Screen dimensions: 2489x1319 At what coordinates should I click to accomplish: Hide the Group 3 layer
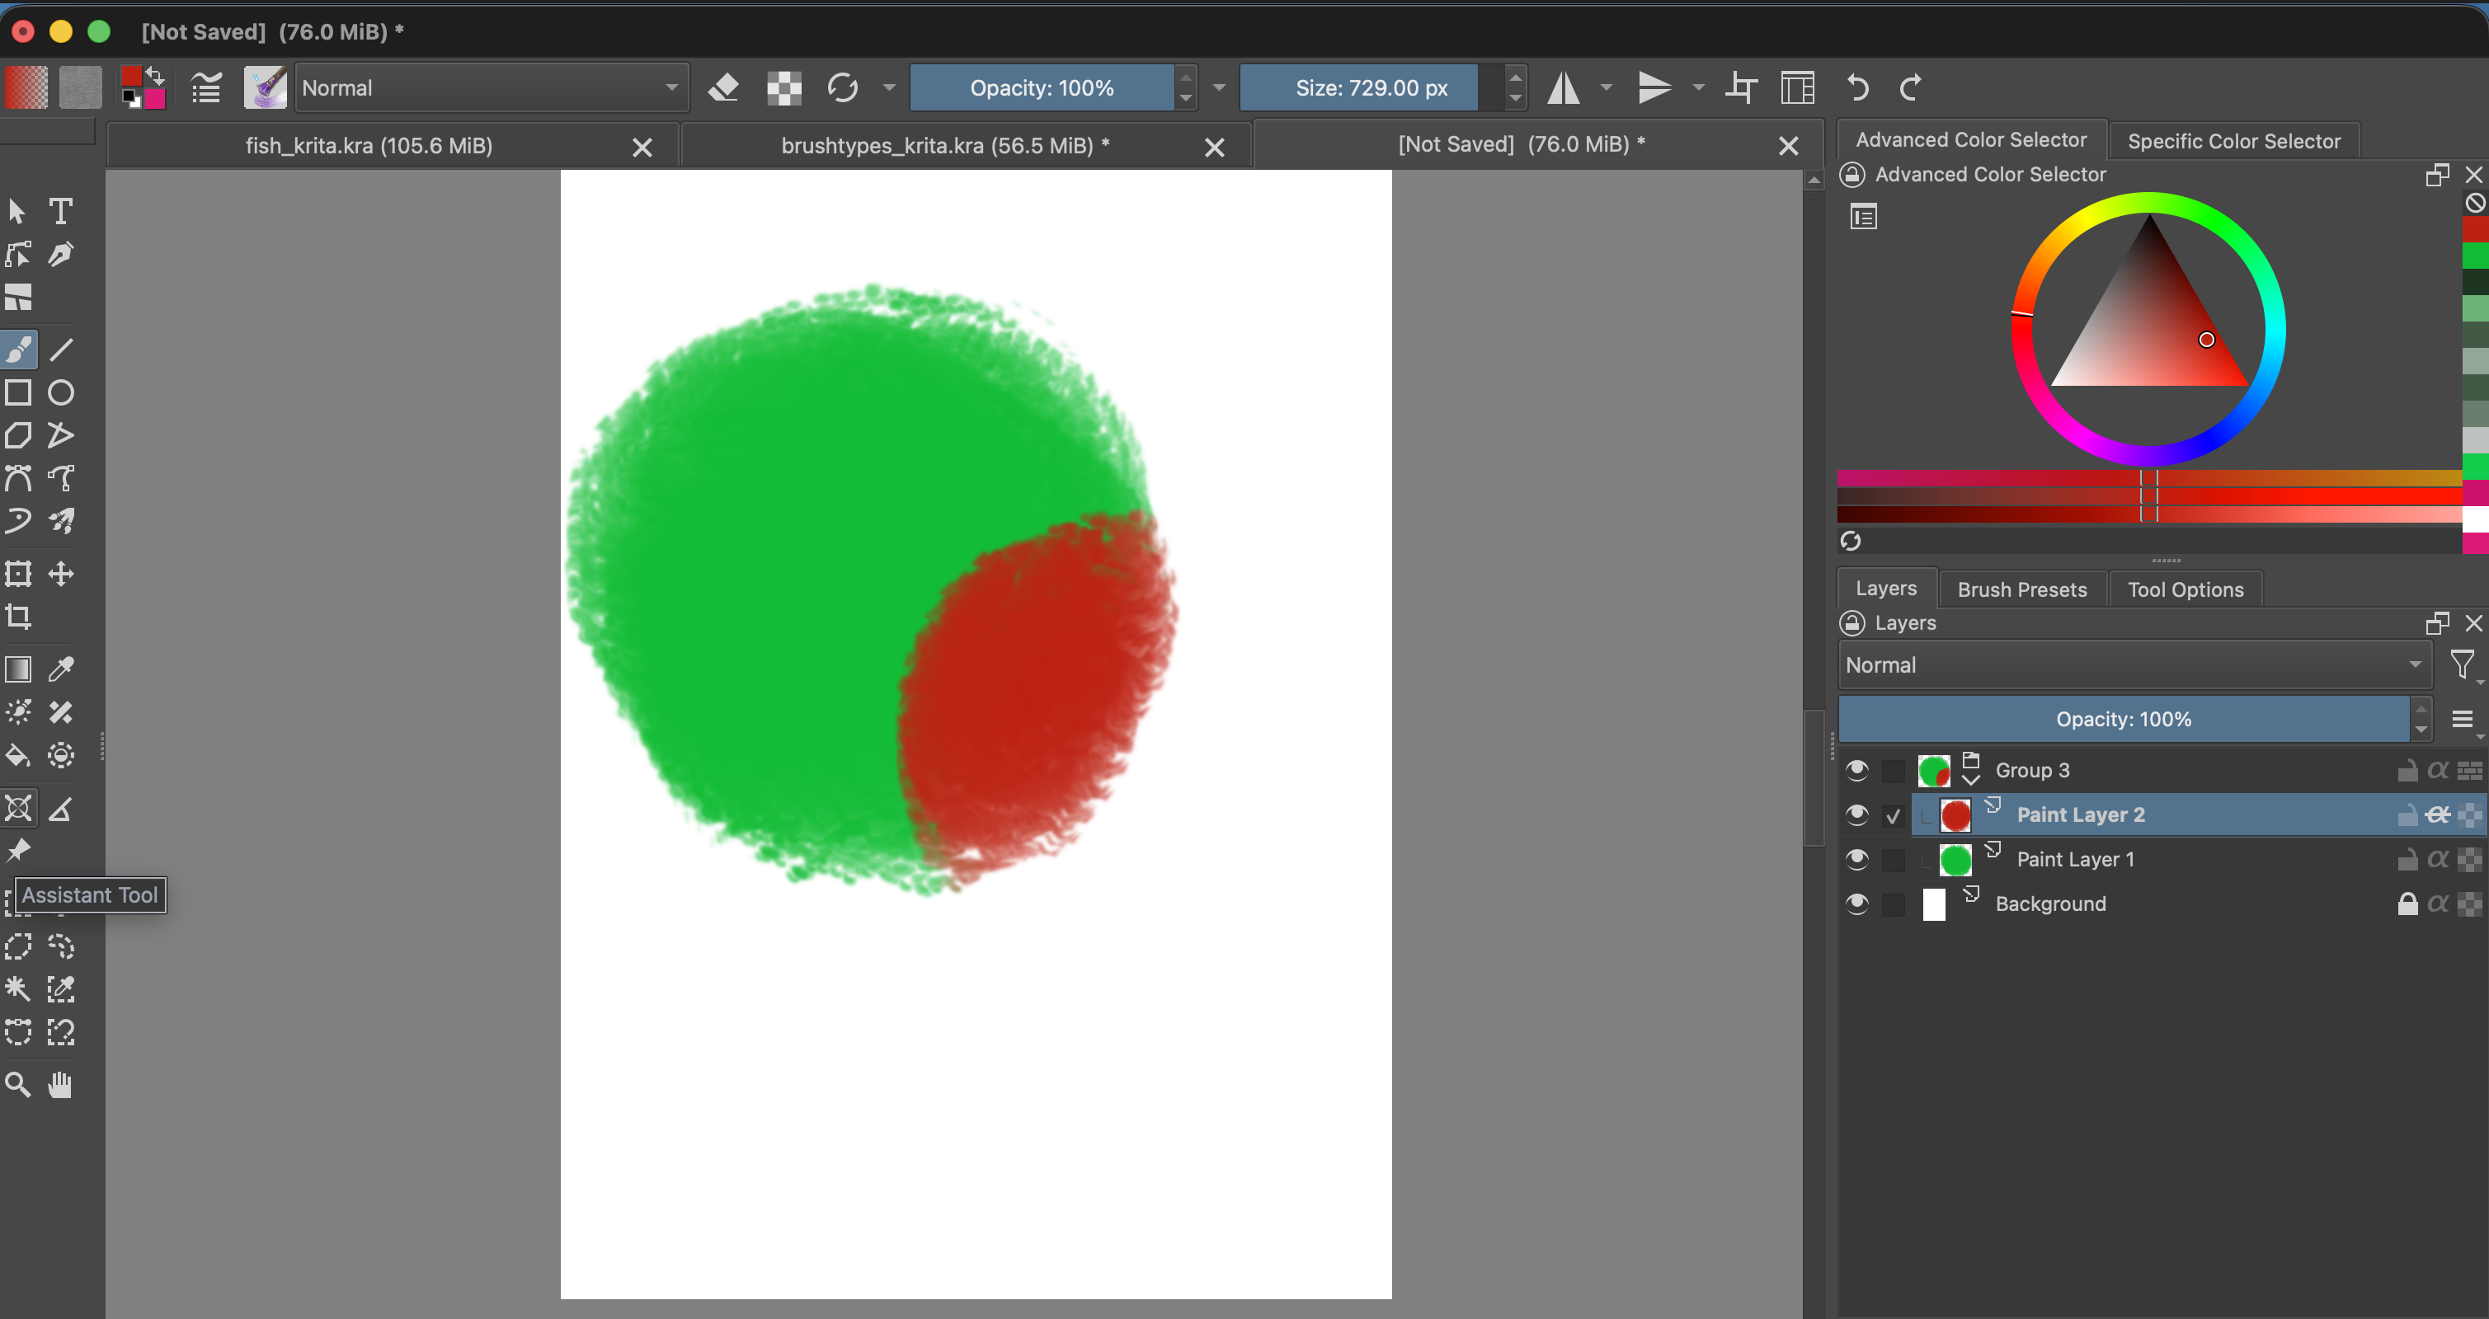tap(1856, 771)
